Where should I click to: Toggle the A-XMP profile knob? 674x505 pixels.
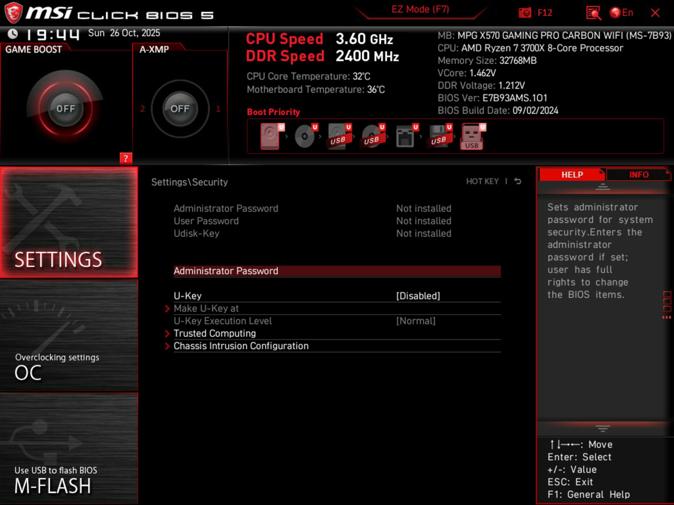pos(180,109)
